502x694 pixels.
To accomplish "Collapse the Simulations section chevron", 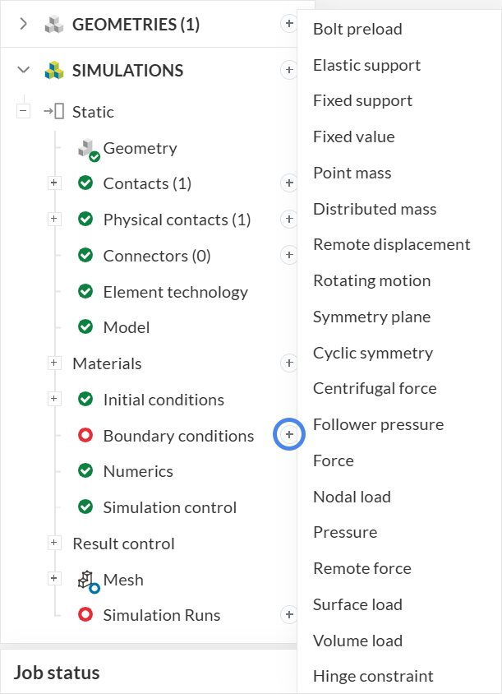I will (x=24, y=71).
